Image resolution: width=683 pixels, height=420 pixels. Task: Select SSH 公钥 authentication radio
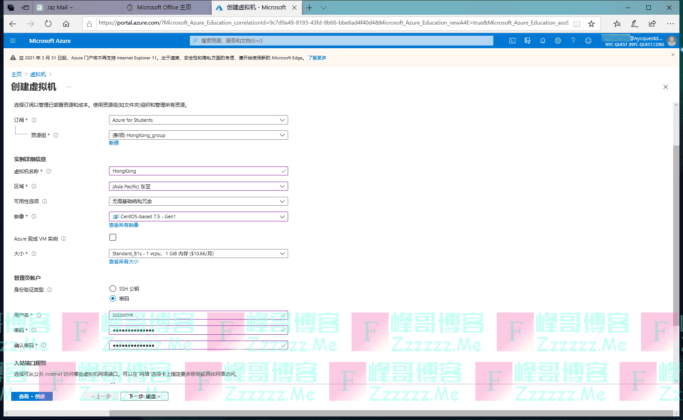pyautogui.click(x=113, y=289)
